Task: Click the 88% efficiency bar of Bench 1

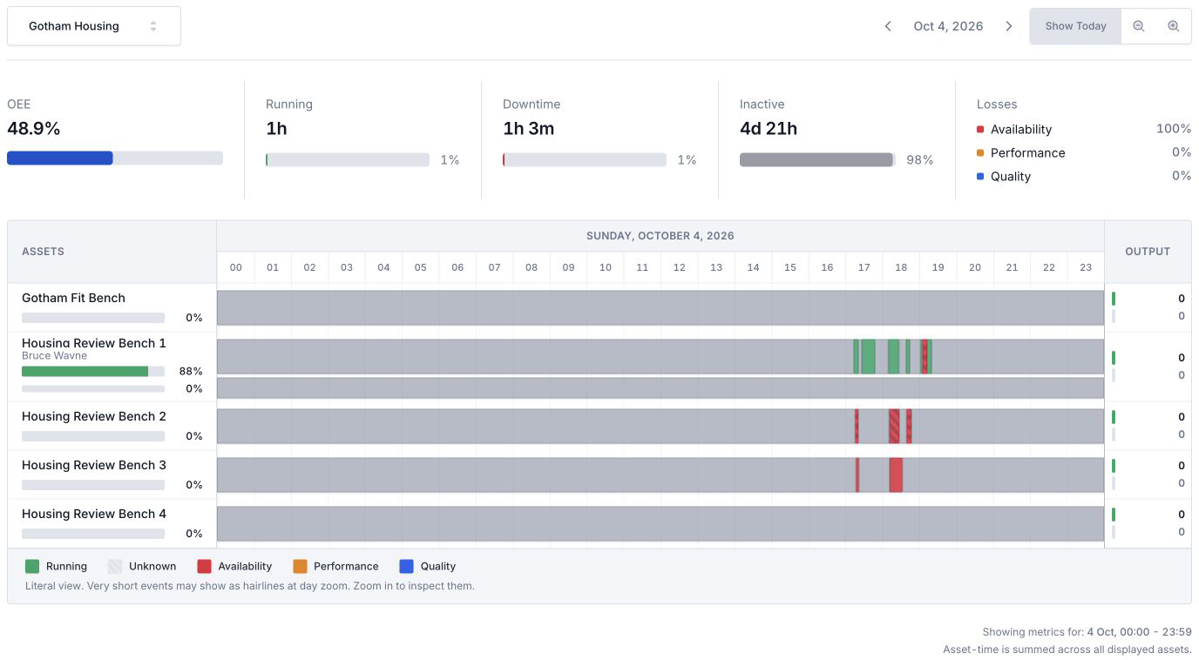Action: 93,371
